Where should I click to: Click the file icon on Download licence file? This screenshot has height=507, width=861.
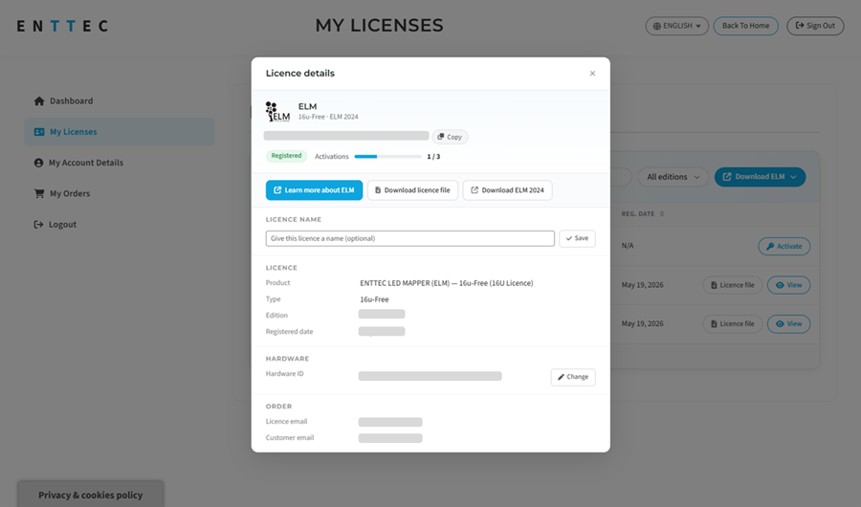point(378,190)
